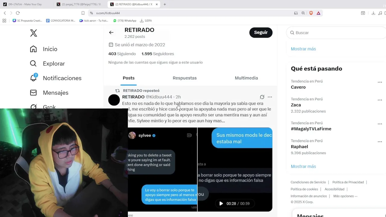This screenshot has width=386, height=217.
Task: Bookmark the page with the address bar icon
Action: (x=83, y=13)
